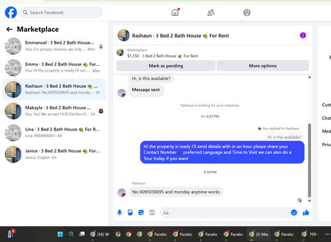Image resolution: width=331 pixels, height=242 pixels.
Task: Choose a sticker from the sticker icon
Action: pos(141,213)
